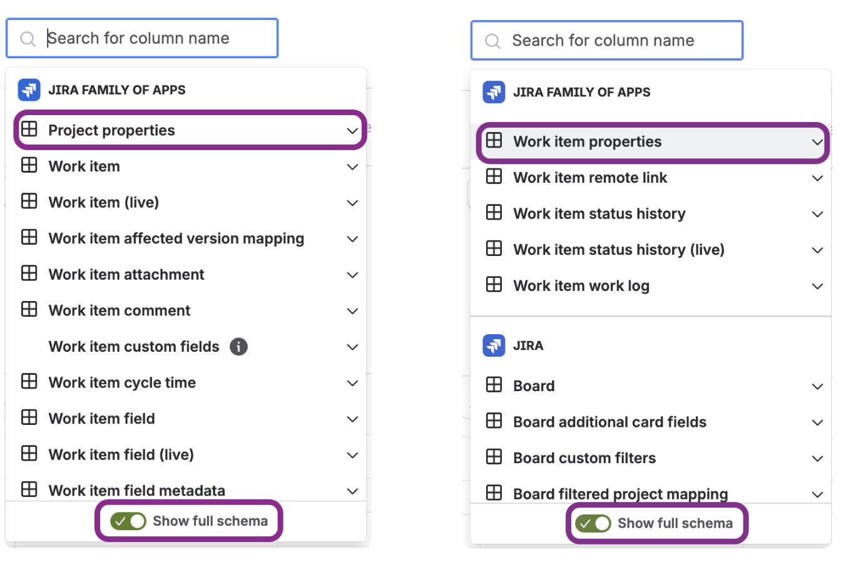
Task: Click the Jira logo above Work item properties
Action: click(494, 92)
